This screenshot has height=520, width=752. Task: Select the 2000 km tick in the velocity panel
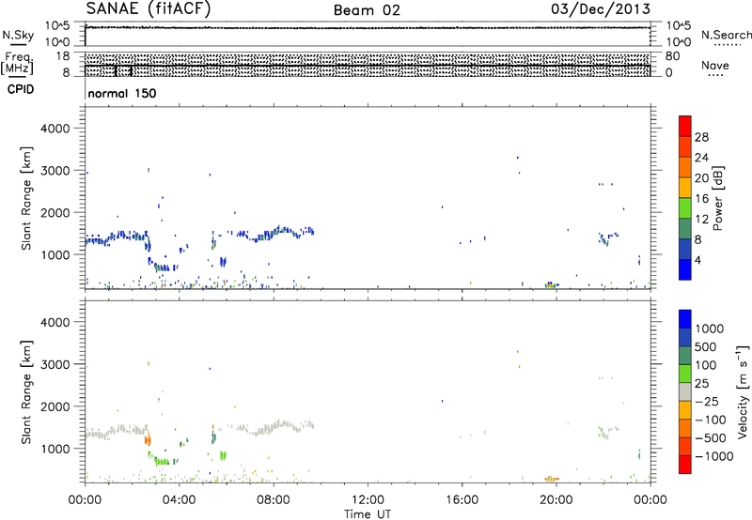pos(55,406)
